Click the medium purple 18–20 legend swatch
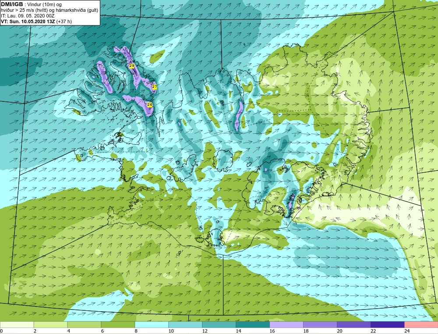 click(320, 324)
